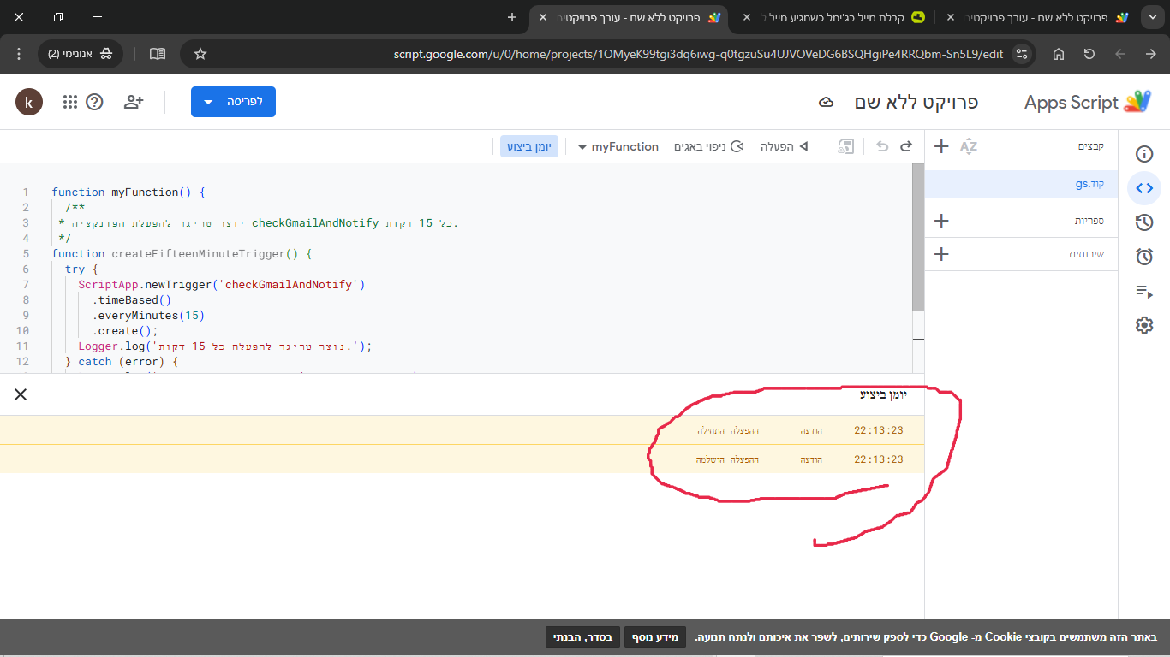
Task: Click the URL address bar field
Action: (x=608, y=54)
